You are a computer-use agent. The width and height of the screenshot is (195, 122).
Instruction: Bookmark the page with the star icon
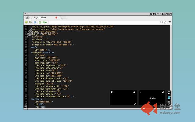(x=165, y=22)
